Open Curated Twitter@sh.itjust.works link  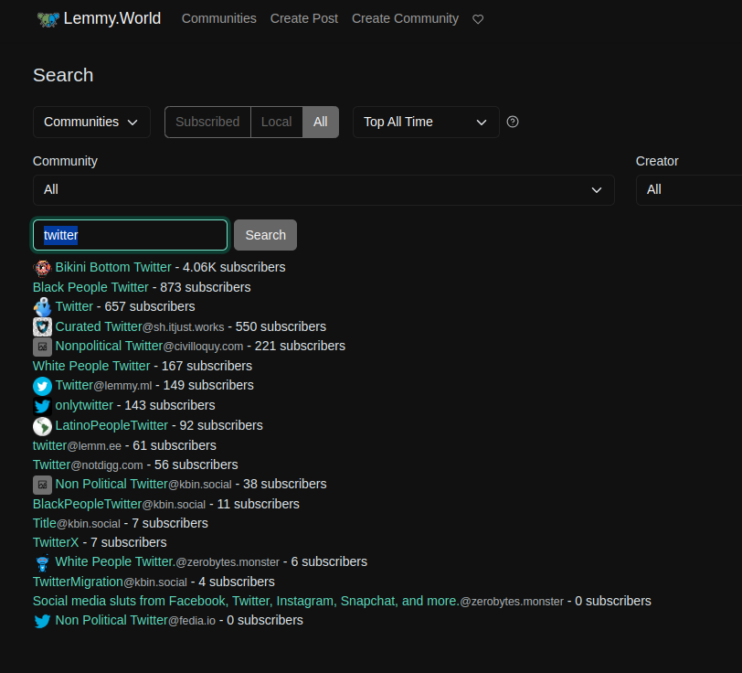(140, 326)
